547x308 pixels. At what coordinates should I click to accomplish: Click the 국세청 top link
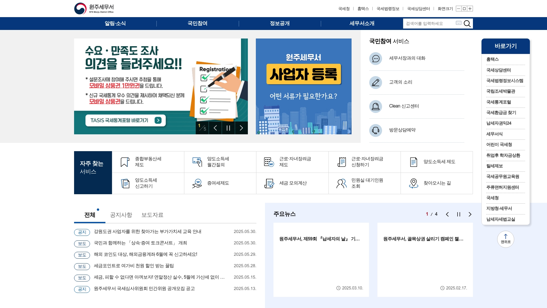(x=344, y=9)
